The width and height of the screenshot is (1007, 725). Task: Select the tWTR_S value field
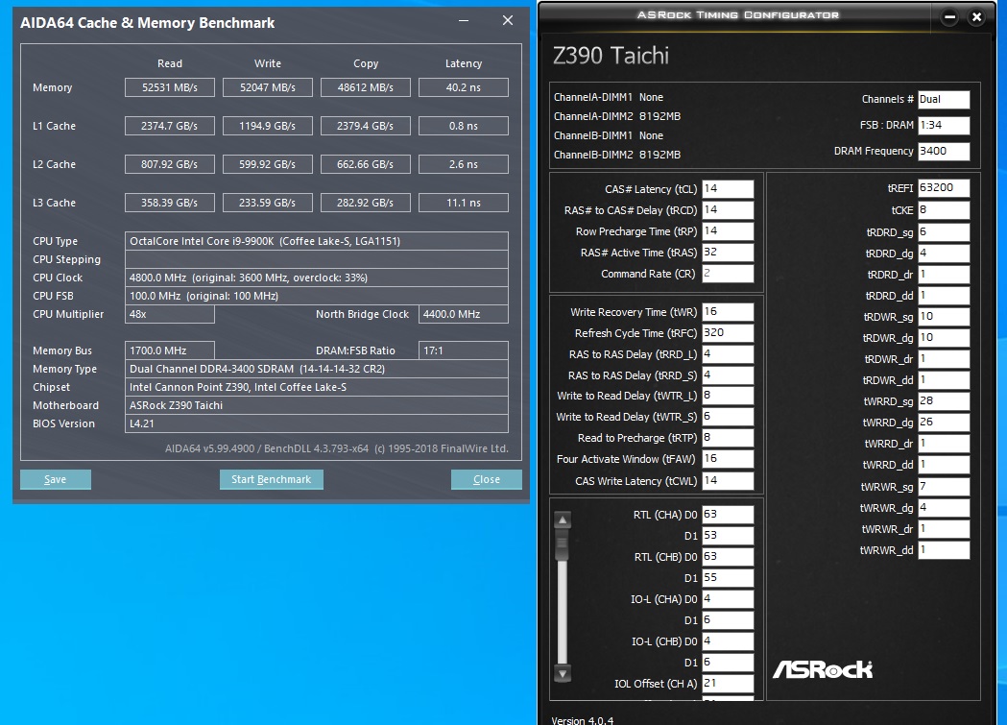728,417
